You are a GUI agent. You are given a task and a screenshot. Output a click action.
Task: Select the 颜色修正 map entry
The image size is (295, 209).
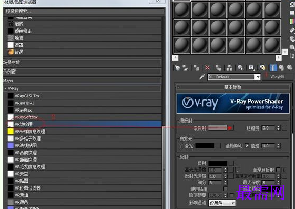point(84,31)
